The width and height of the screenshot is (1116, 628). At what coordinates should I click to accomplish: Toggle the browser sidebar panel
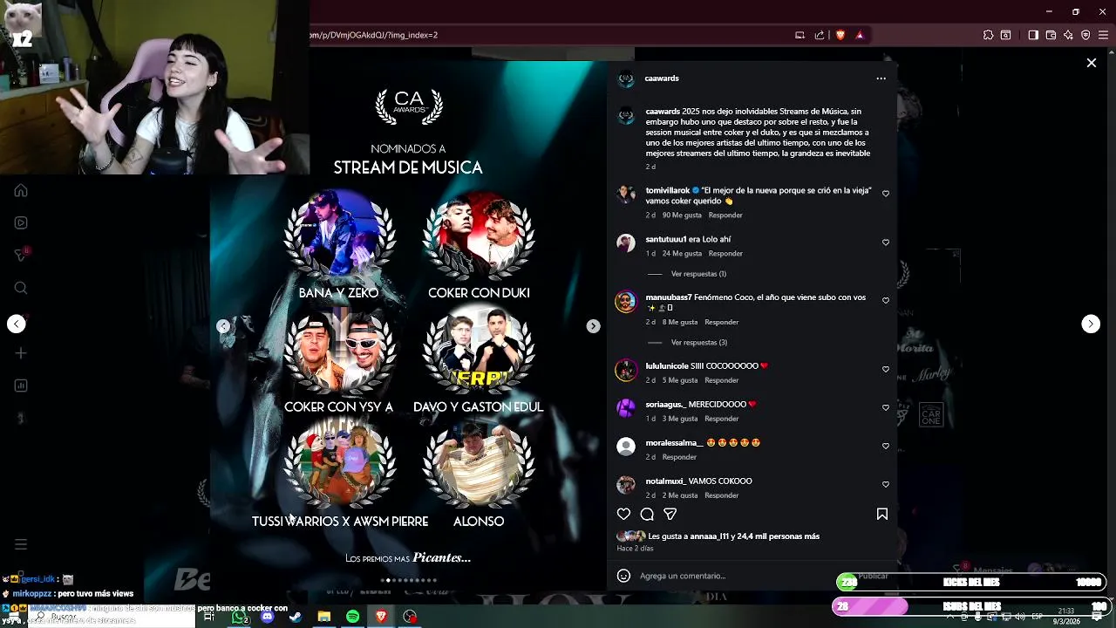(1032, 35)
